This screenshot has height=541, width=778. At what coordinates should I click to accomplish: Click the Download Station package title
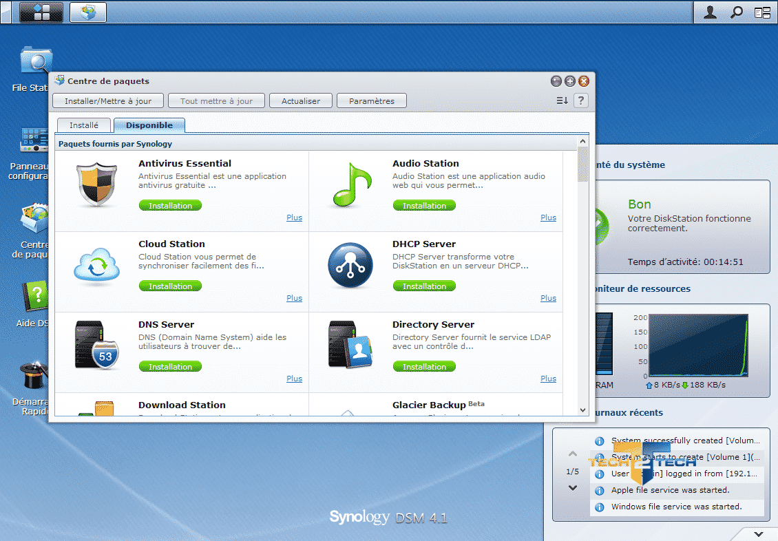[182, 405]
